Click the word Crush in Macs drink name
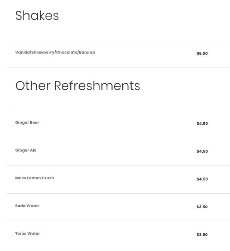The width and height of the screenshot is (230, 251). pyautogui.click(x=48, y=178)
